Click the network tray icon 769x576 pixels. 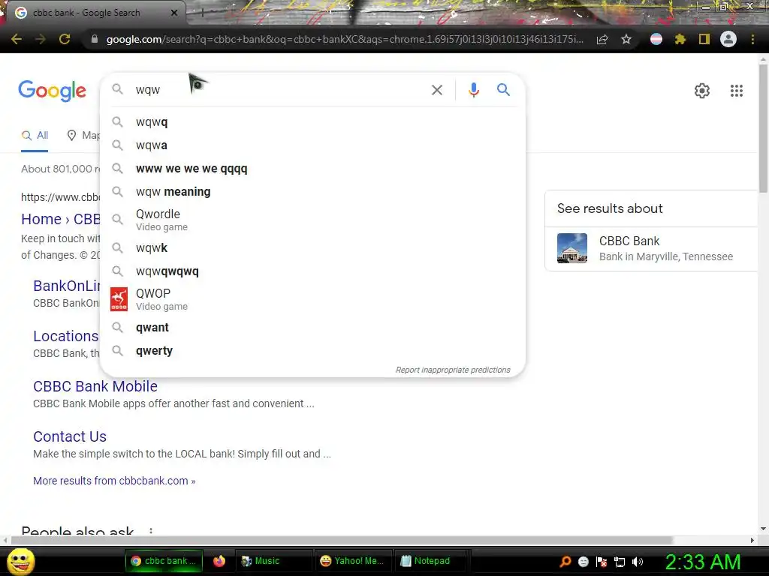620,562
